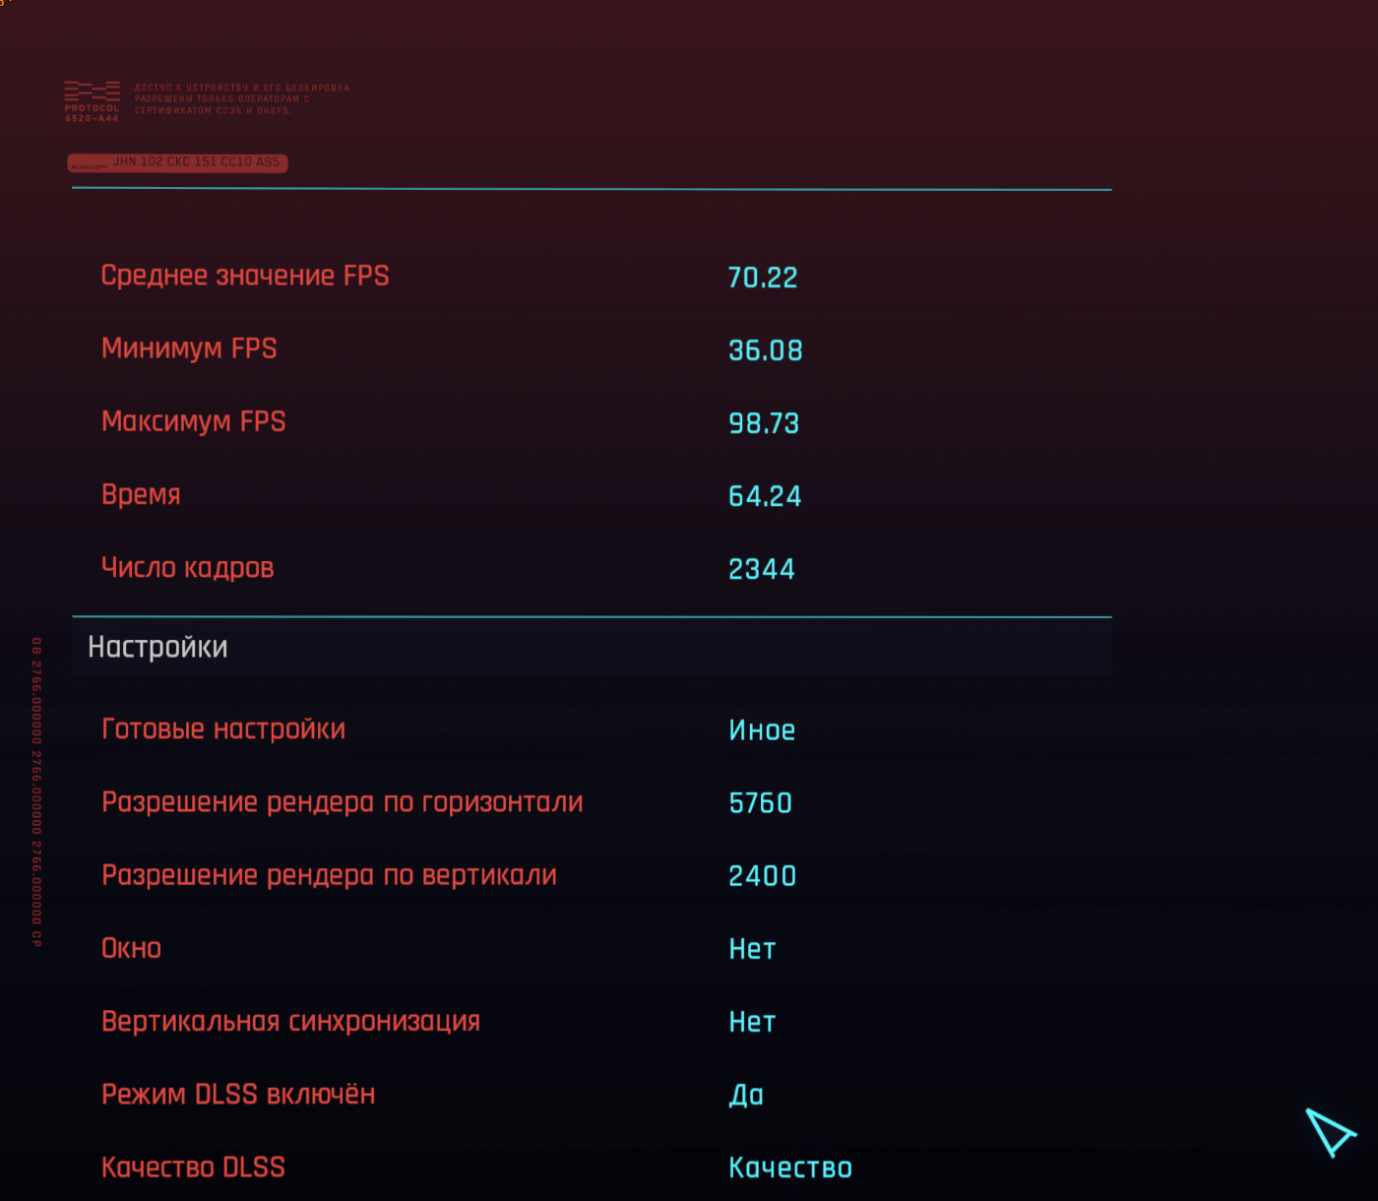Click the vertical red code text strip

coord(36,792)
